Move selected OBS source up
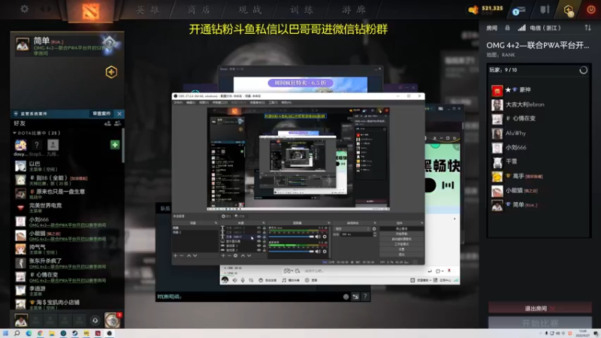The image size is (601, 338). tap(243, 255)
